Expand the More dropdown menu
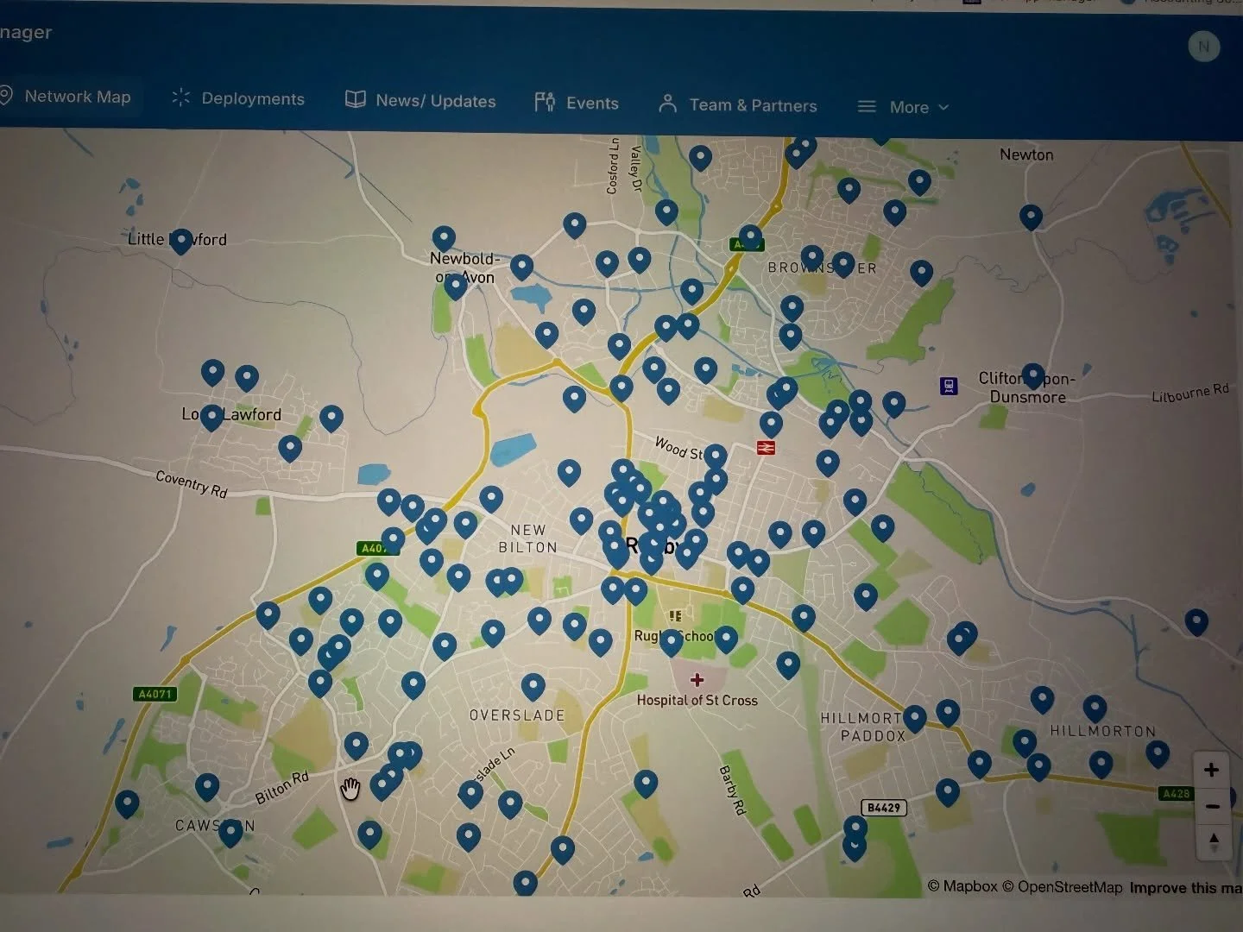 (x=903, y=107)
